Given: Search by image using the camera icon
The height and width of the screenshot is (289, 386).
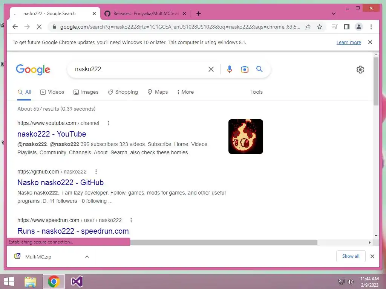Looking at the screenshot, I should (x=244, y=69).
